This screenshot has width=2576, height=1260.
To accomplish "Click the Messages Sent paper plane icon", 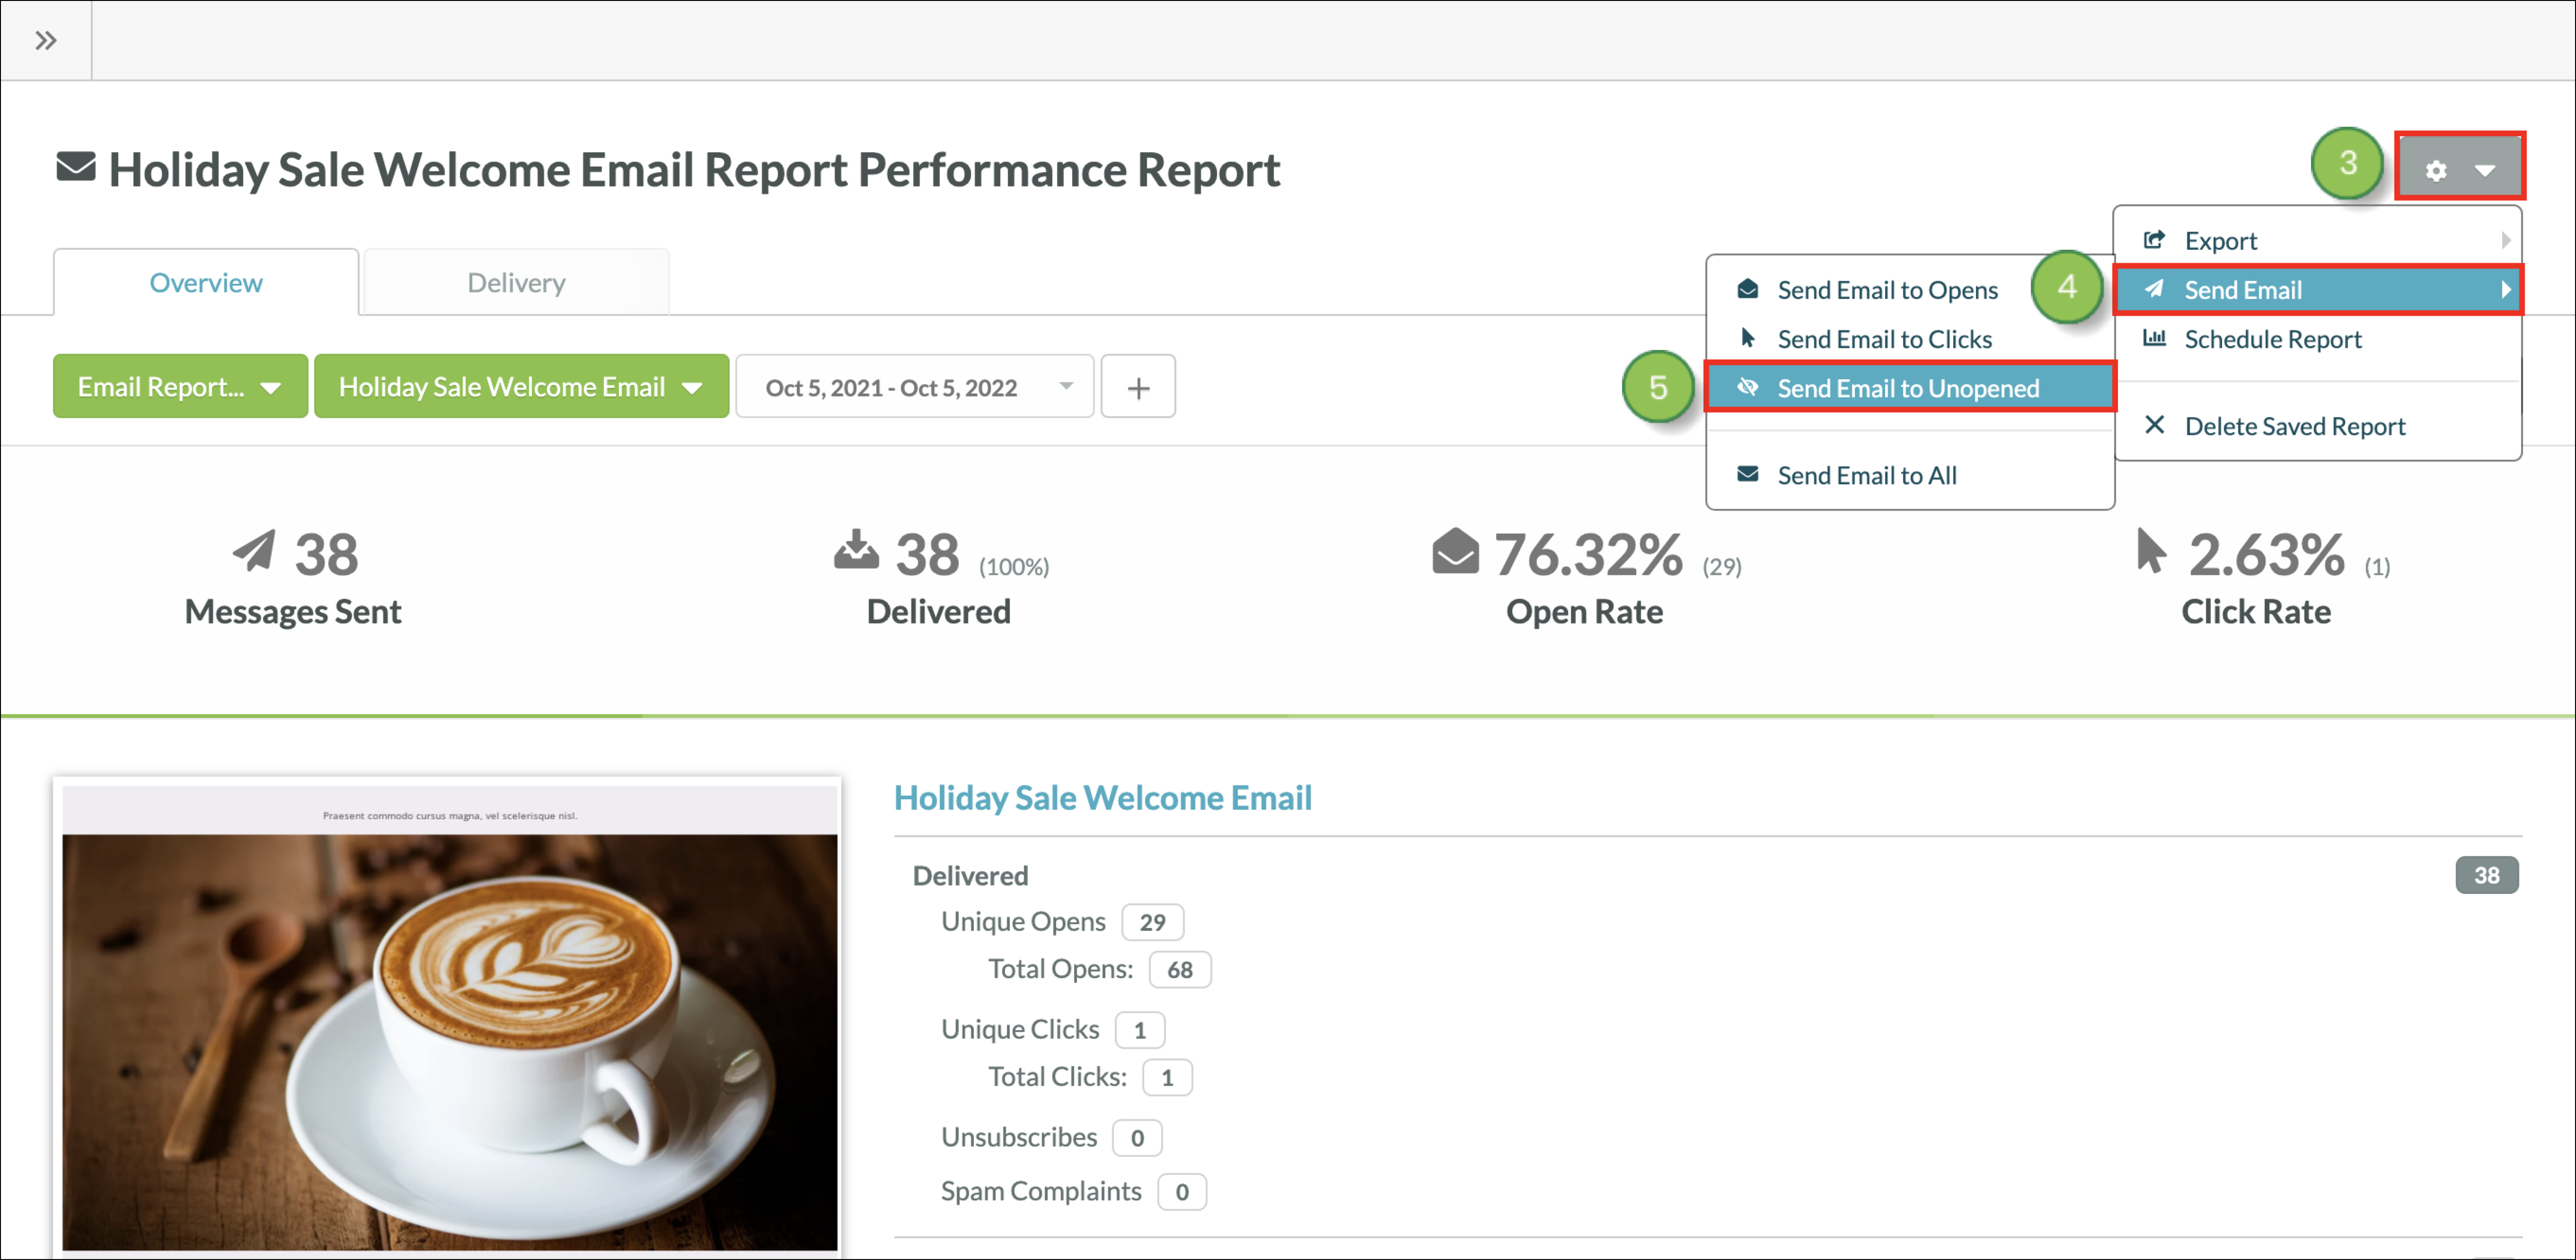I will [254, 551].
